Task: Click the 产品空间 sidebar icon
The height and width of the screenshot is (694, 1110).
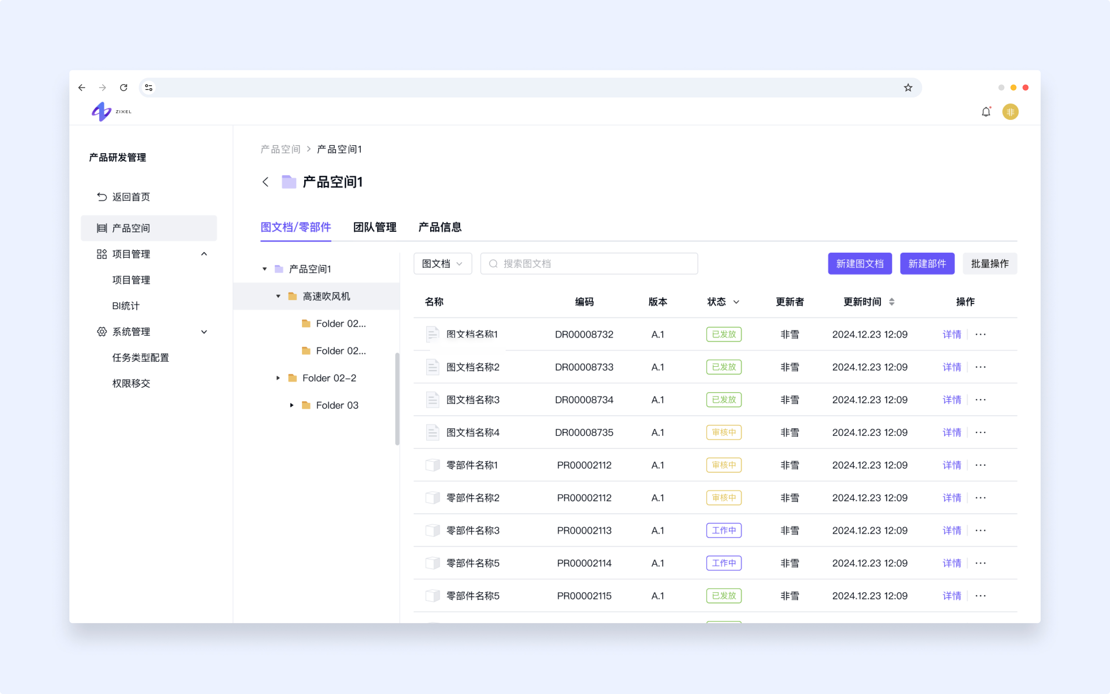Action: (102, 228)
